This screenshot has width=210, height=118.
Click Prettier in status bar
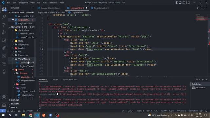click(x=193, y=111)
